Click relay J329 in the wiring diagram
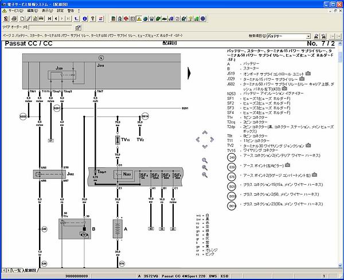This screenshot has height=280, width=344. pos(62,75)
